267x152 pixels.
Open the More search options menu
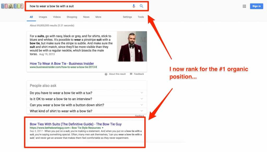pos(98,17)
